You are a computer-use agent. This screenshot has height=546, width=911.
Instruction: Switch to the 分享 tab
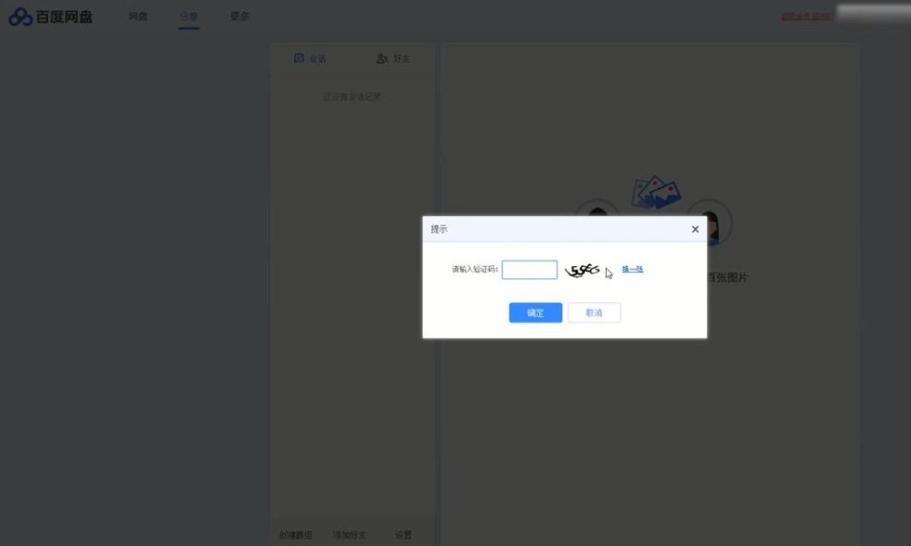(189, 16)
